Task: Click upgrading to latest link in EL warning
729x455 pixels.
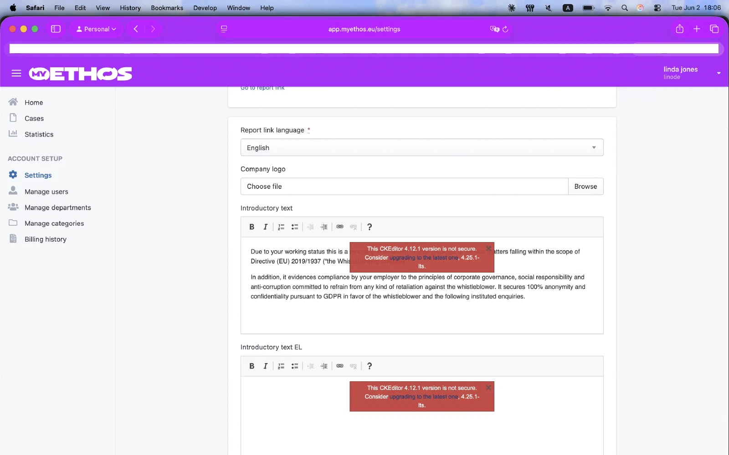Action: 424,397
